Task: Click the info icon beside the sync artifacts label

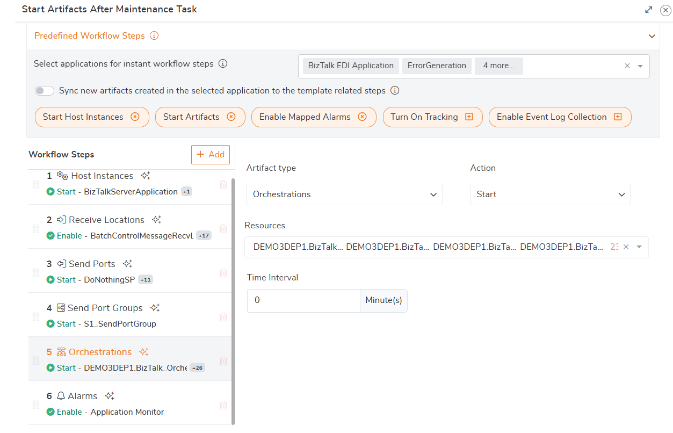Action: (395, 90)
